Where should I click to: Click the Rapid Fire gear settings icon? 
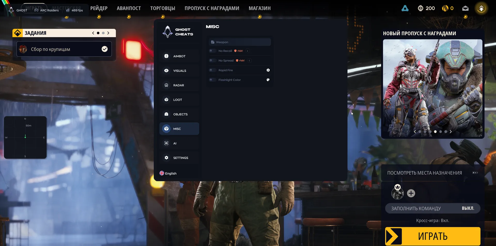tap(268, 70)
